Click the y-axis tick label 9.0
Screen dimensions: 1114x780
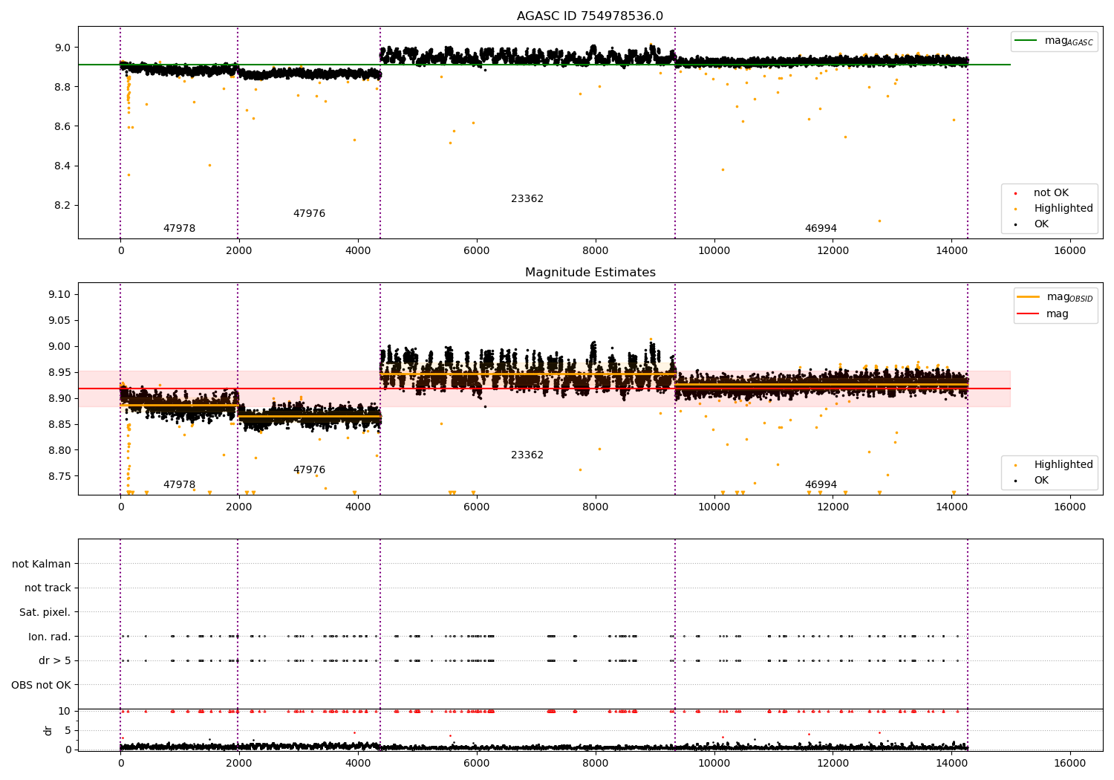coord(62,48)
